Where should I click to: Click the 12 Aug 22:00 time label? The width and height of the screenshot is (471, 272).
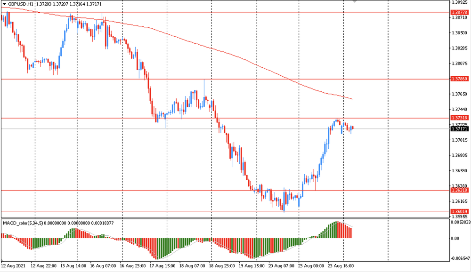[43, 266]
